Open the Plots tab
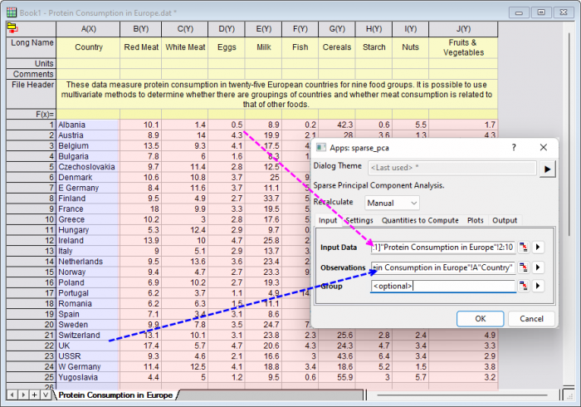Viewport: 581px width, 407px height. (475, 220)
